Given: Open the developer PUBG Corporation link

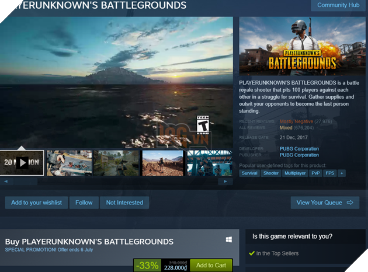Looking at the screenshot, I should (299, 149).
